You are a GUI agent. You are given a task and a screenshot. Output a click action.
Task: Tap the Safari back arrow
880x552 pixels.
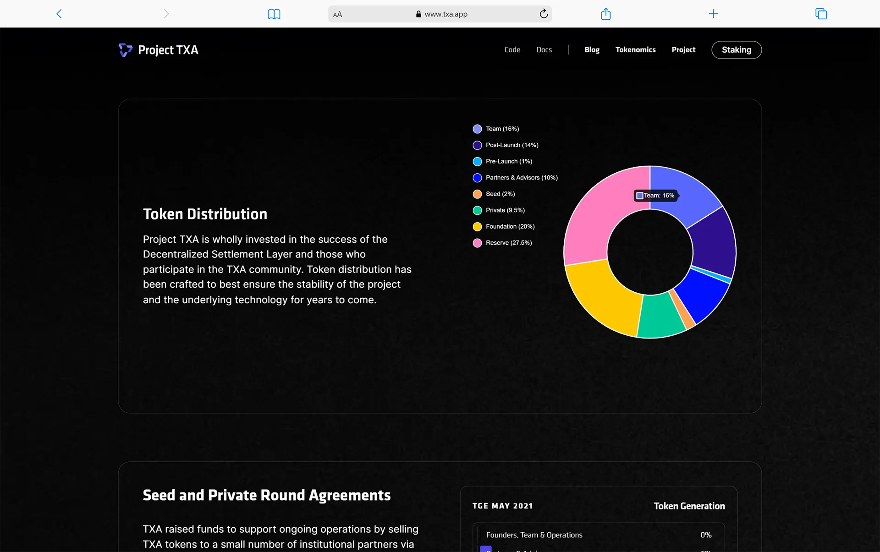[59, 14]
